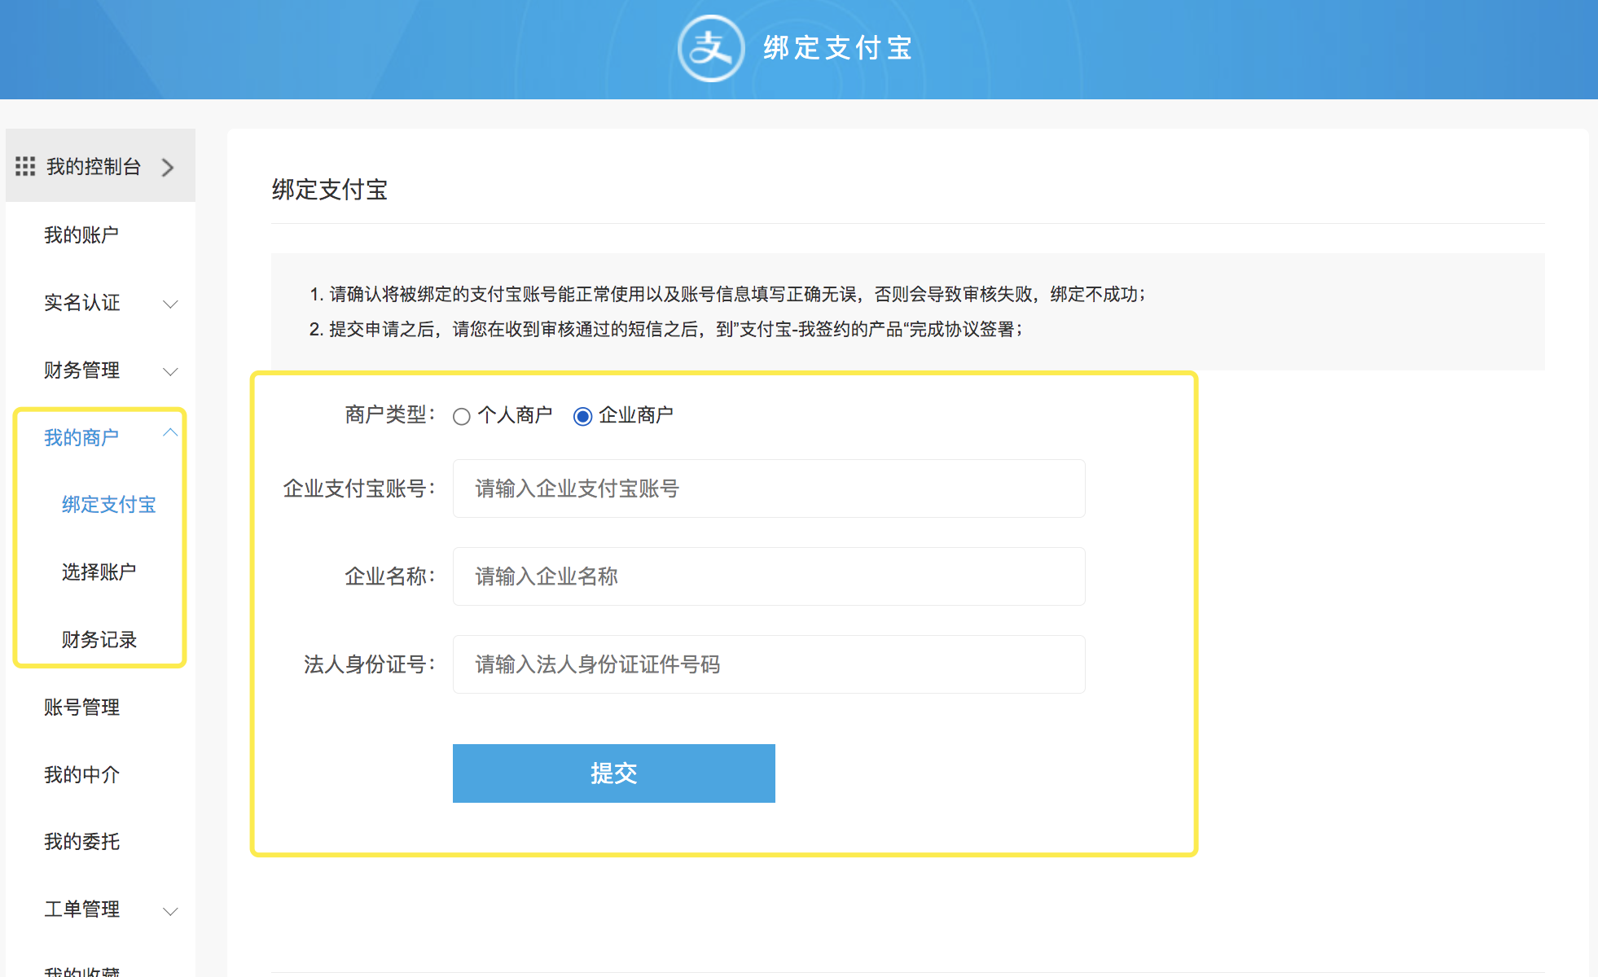This screenshot has width=1598, height=977.
Task: Click the 企业支付宝账号 input field
Action: coord(768,488)
